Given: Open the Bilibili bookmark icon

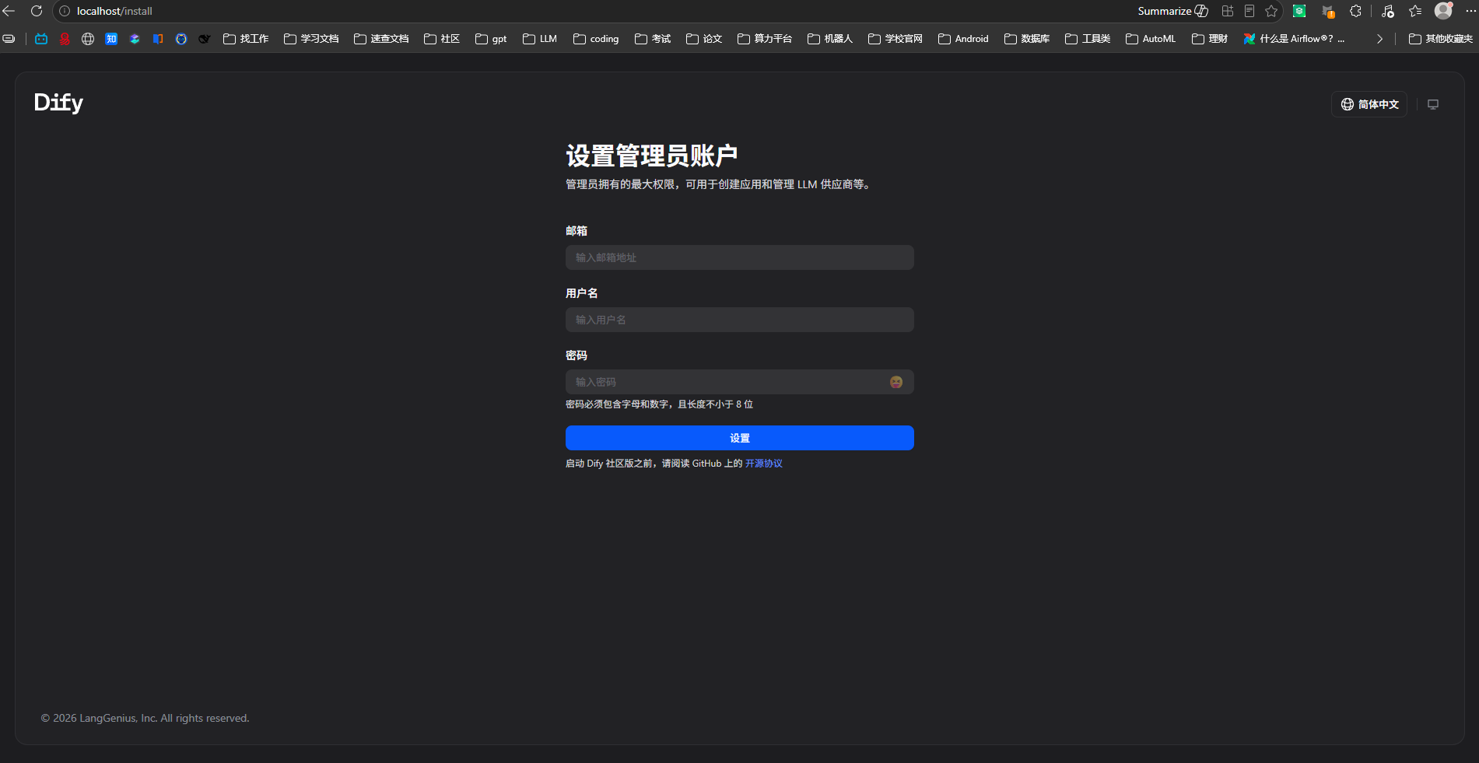Looking at the screenshot, I should tap(41, 39).
